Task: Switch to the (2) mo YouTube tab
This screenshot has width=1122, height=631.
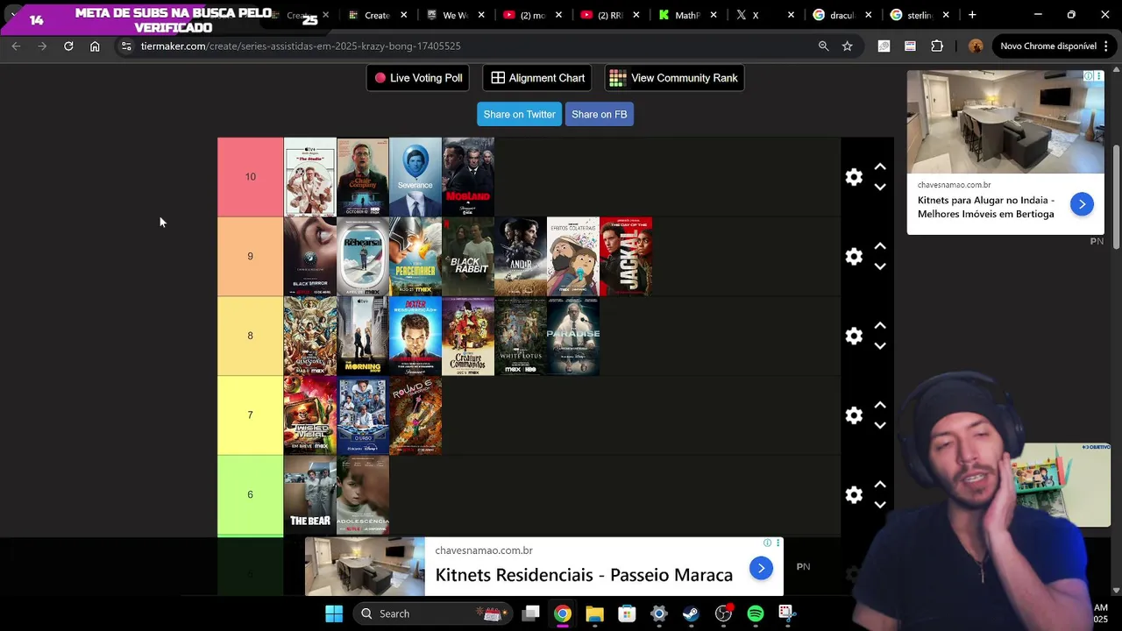Action: (x=532, y=15)
